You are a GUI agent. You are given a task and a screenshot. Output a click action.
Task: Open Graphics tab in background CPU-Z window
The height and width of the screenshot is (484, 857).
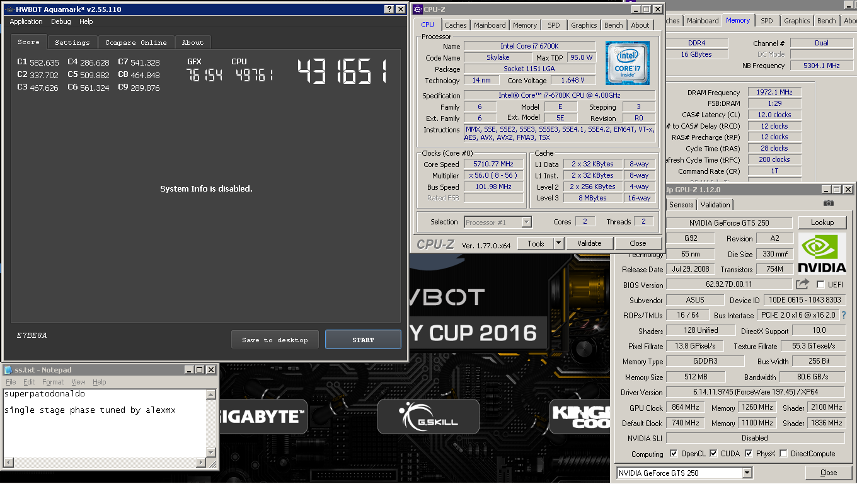pyautogui.click(x=797, y=21)
